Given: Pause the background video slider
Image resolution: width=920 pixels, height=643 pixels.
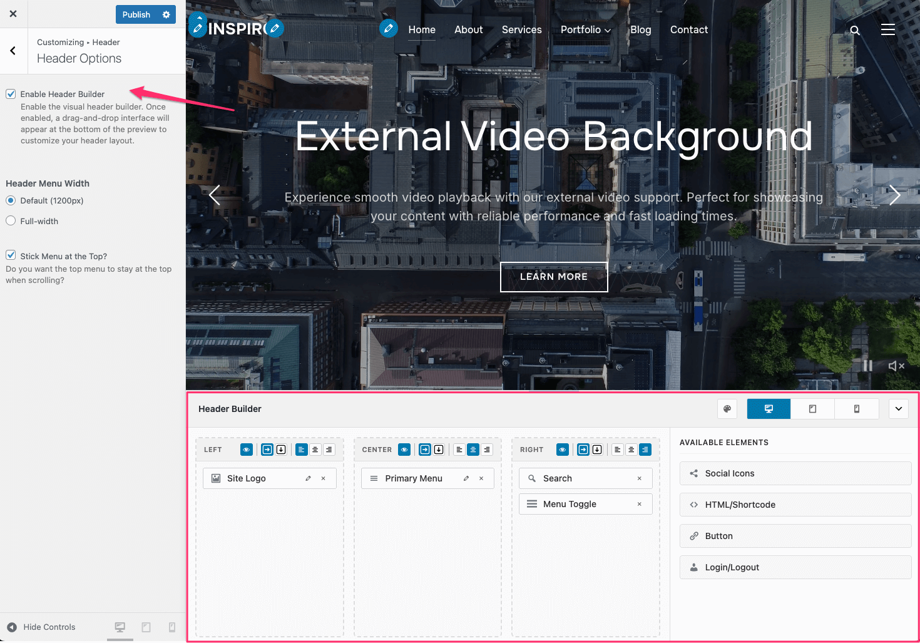Looking at the screenshot, I should [867, 366].
